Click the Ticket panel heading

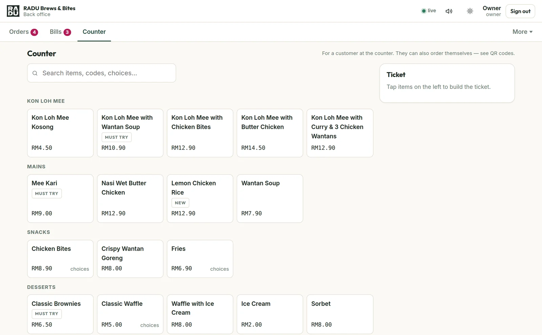click(396, 75)
